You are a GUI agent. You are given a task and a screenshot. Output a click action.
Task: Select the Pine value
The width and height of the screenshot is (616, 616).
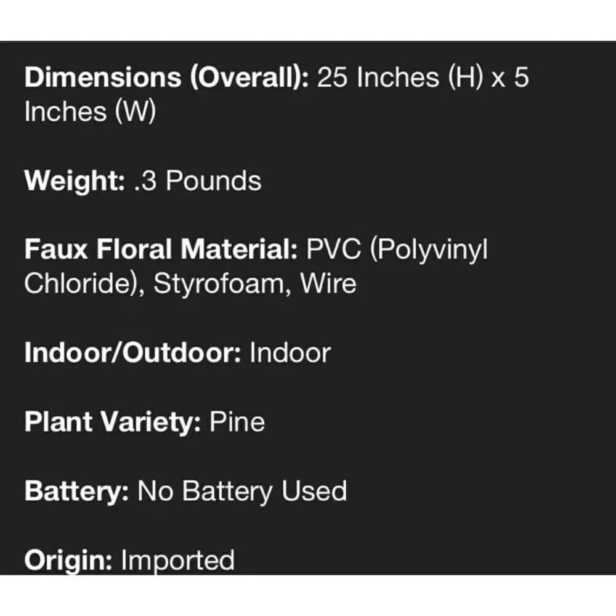[237, 422]
